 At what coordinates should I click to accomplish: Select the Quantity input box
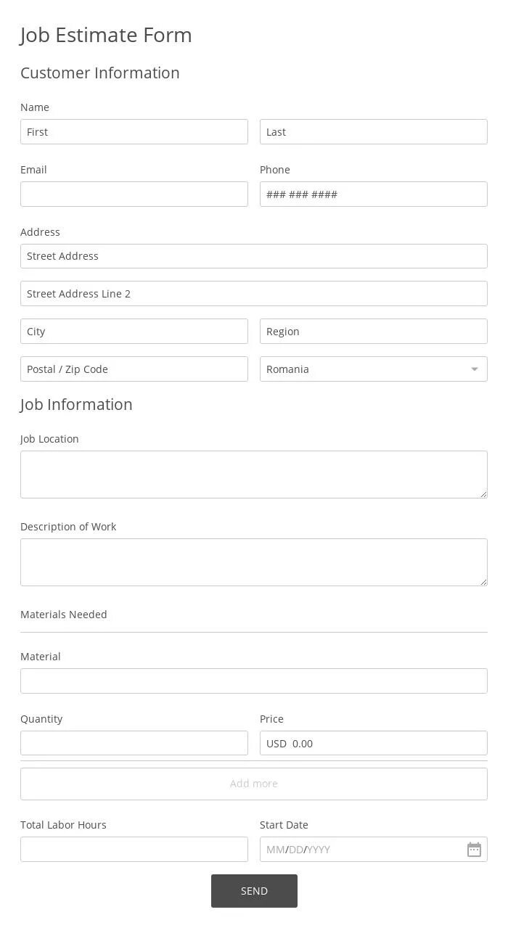(134, 744)
